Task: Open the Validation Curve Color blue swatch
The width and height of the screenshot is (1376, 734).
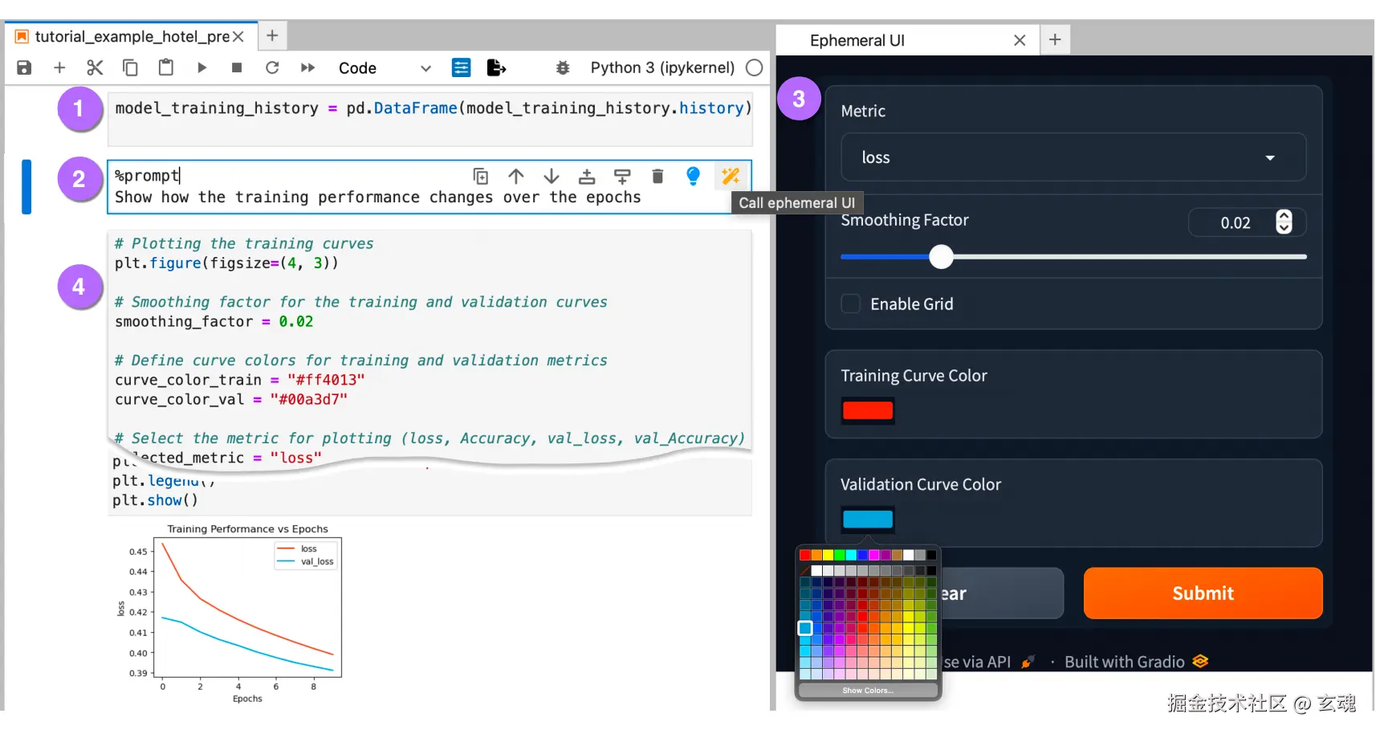Action: 867,520
